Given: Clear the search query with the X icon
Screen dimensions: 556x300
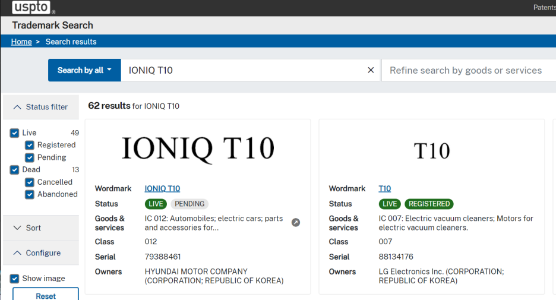Looking at the screenshot, I should pos(371,70).
